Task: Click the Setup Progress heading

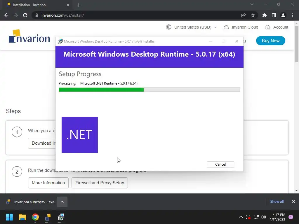Action: coord(80,74)
